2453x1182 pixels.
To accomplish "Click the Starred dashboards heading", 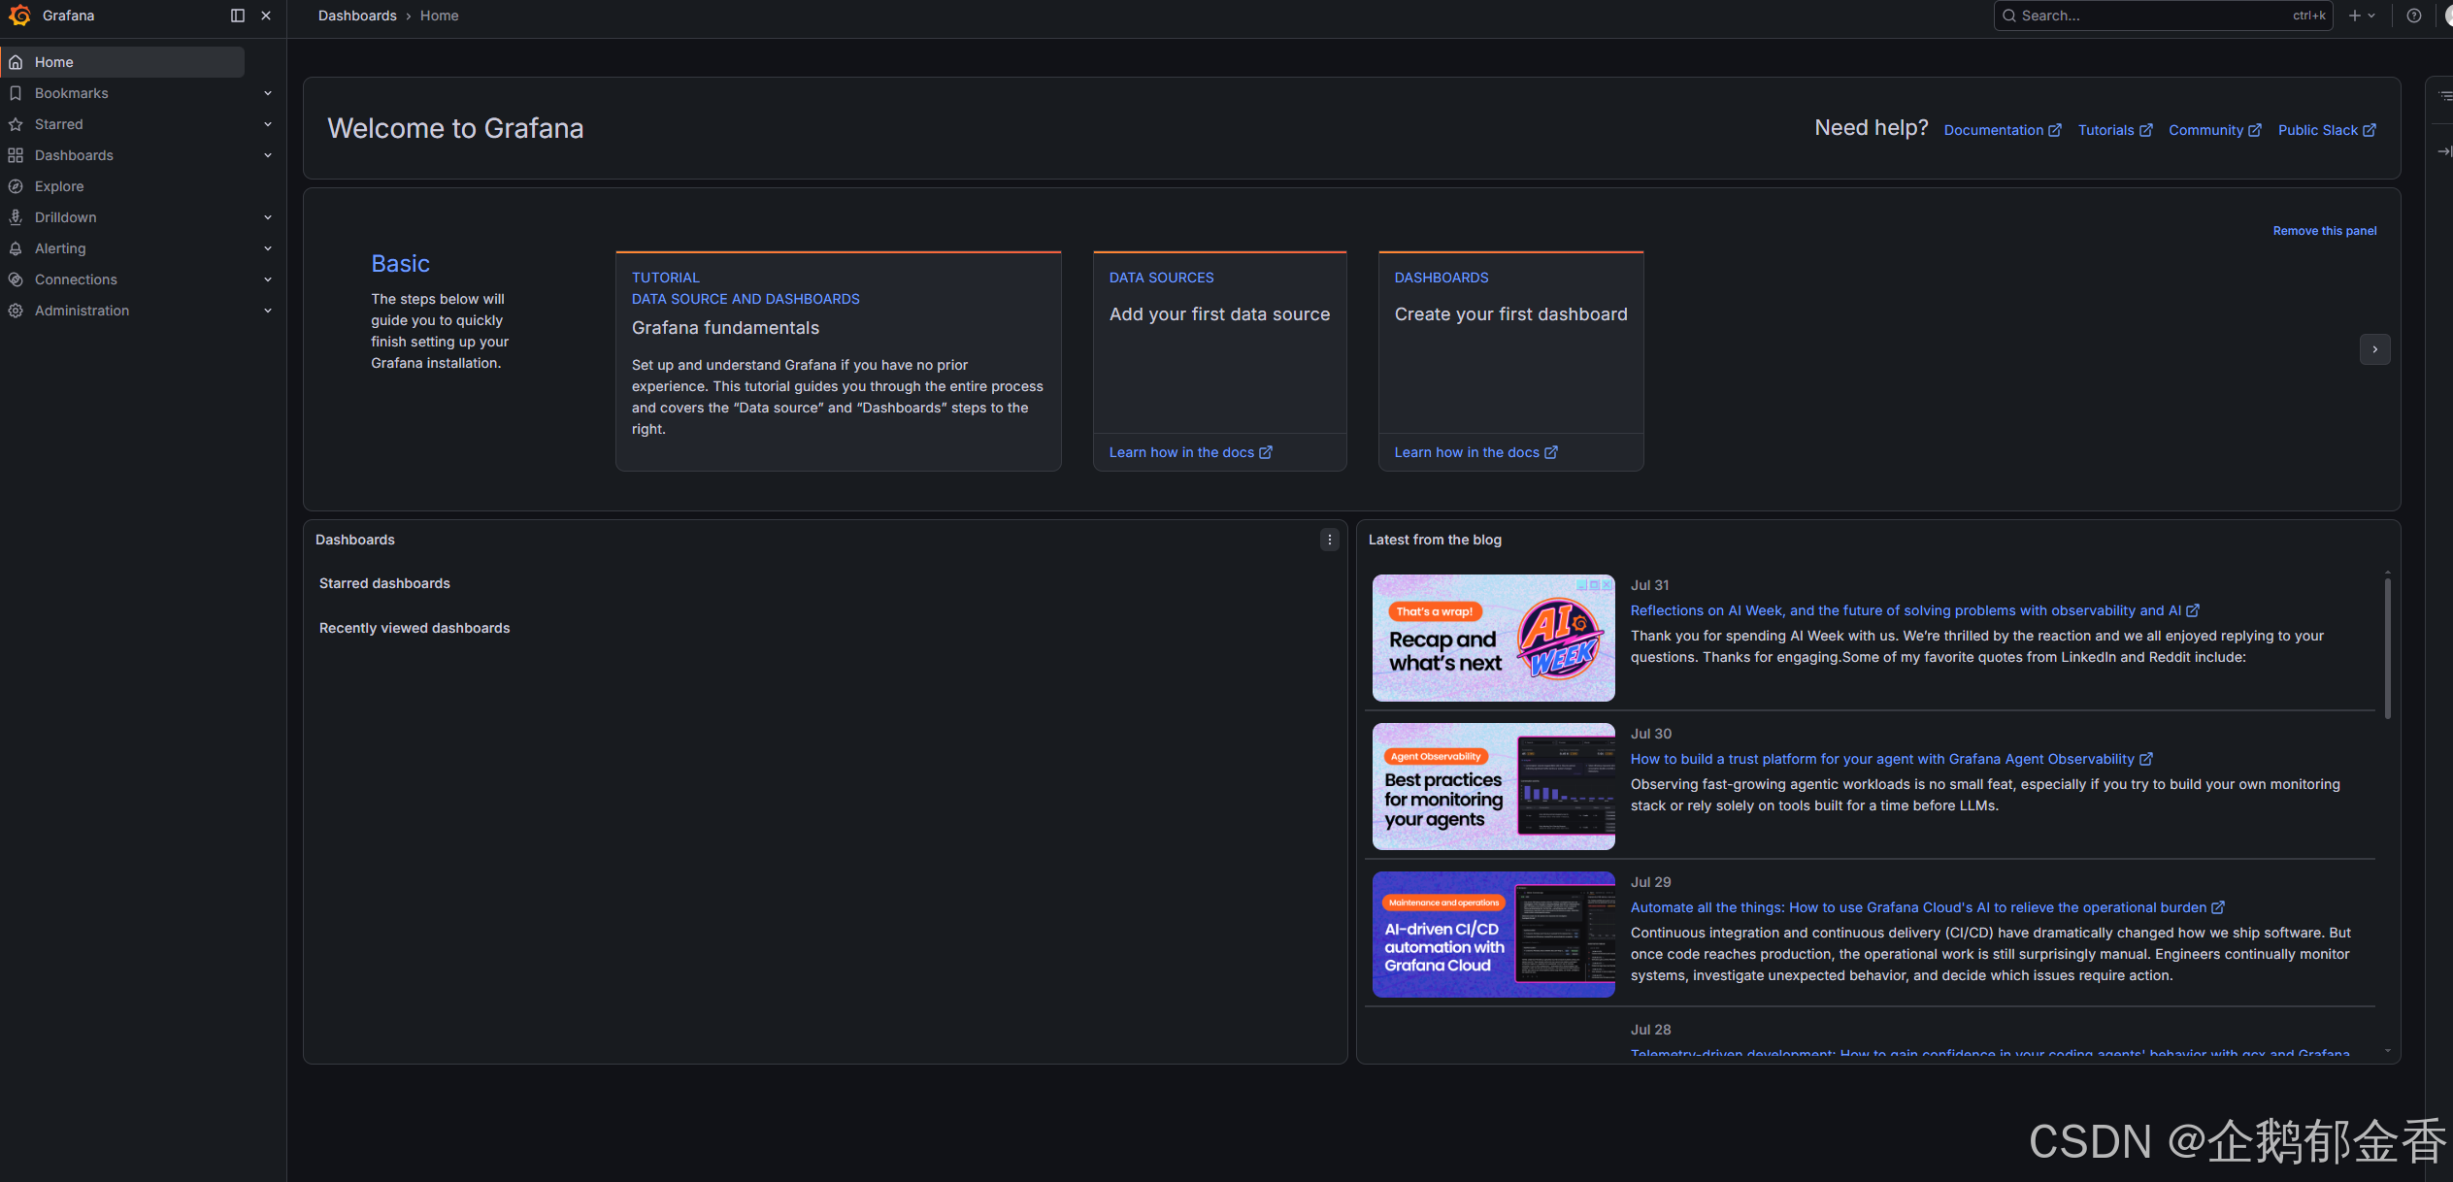I will click(384, 583).
